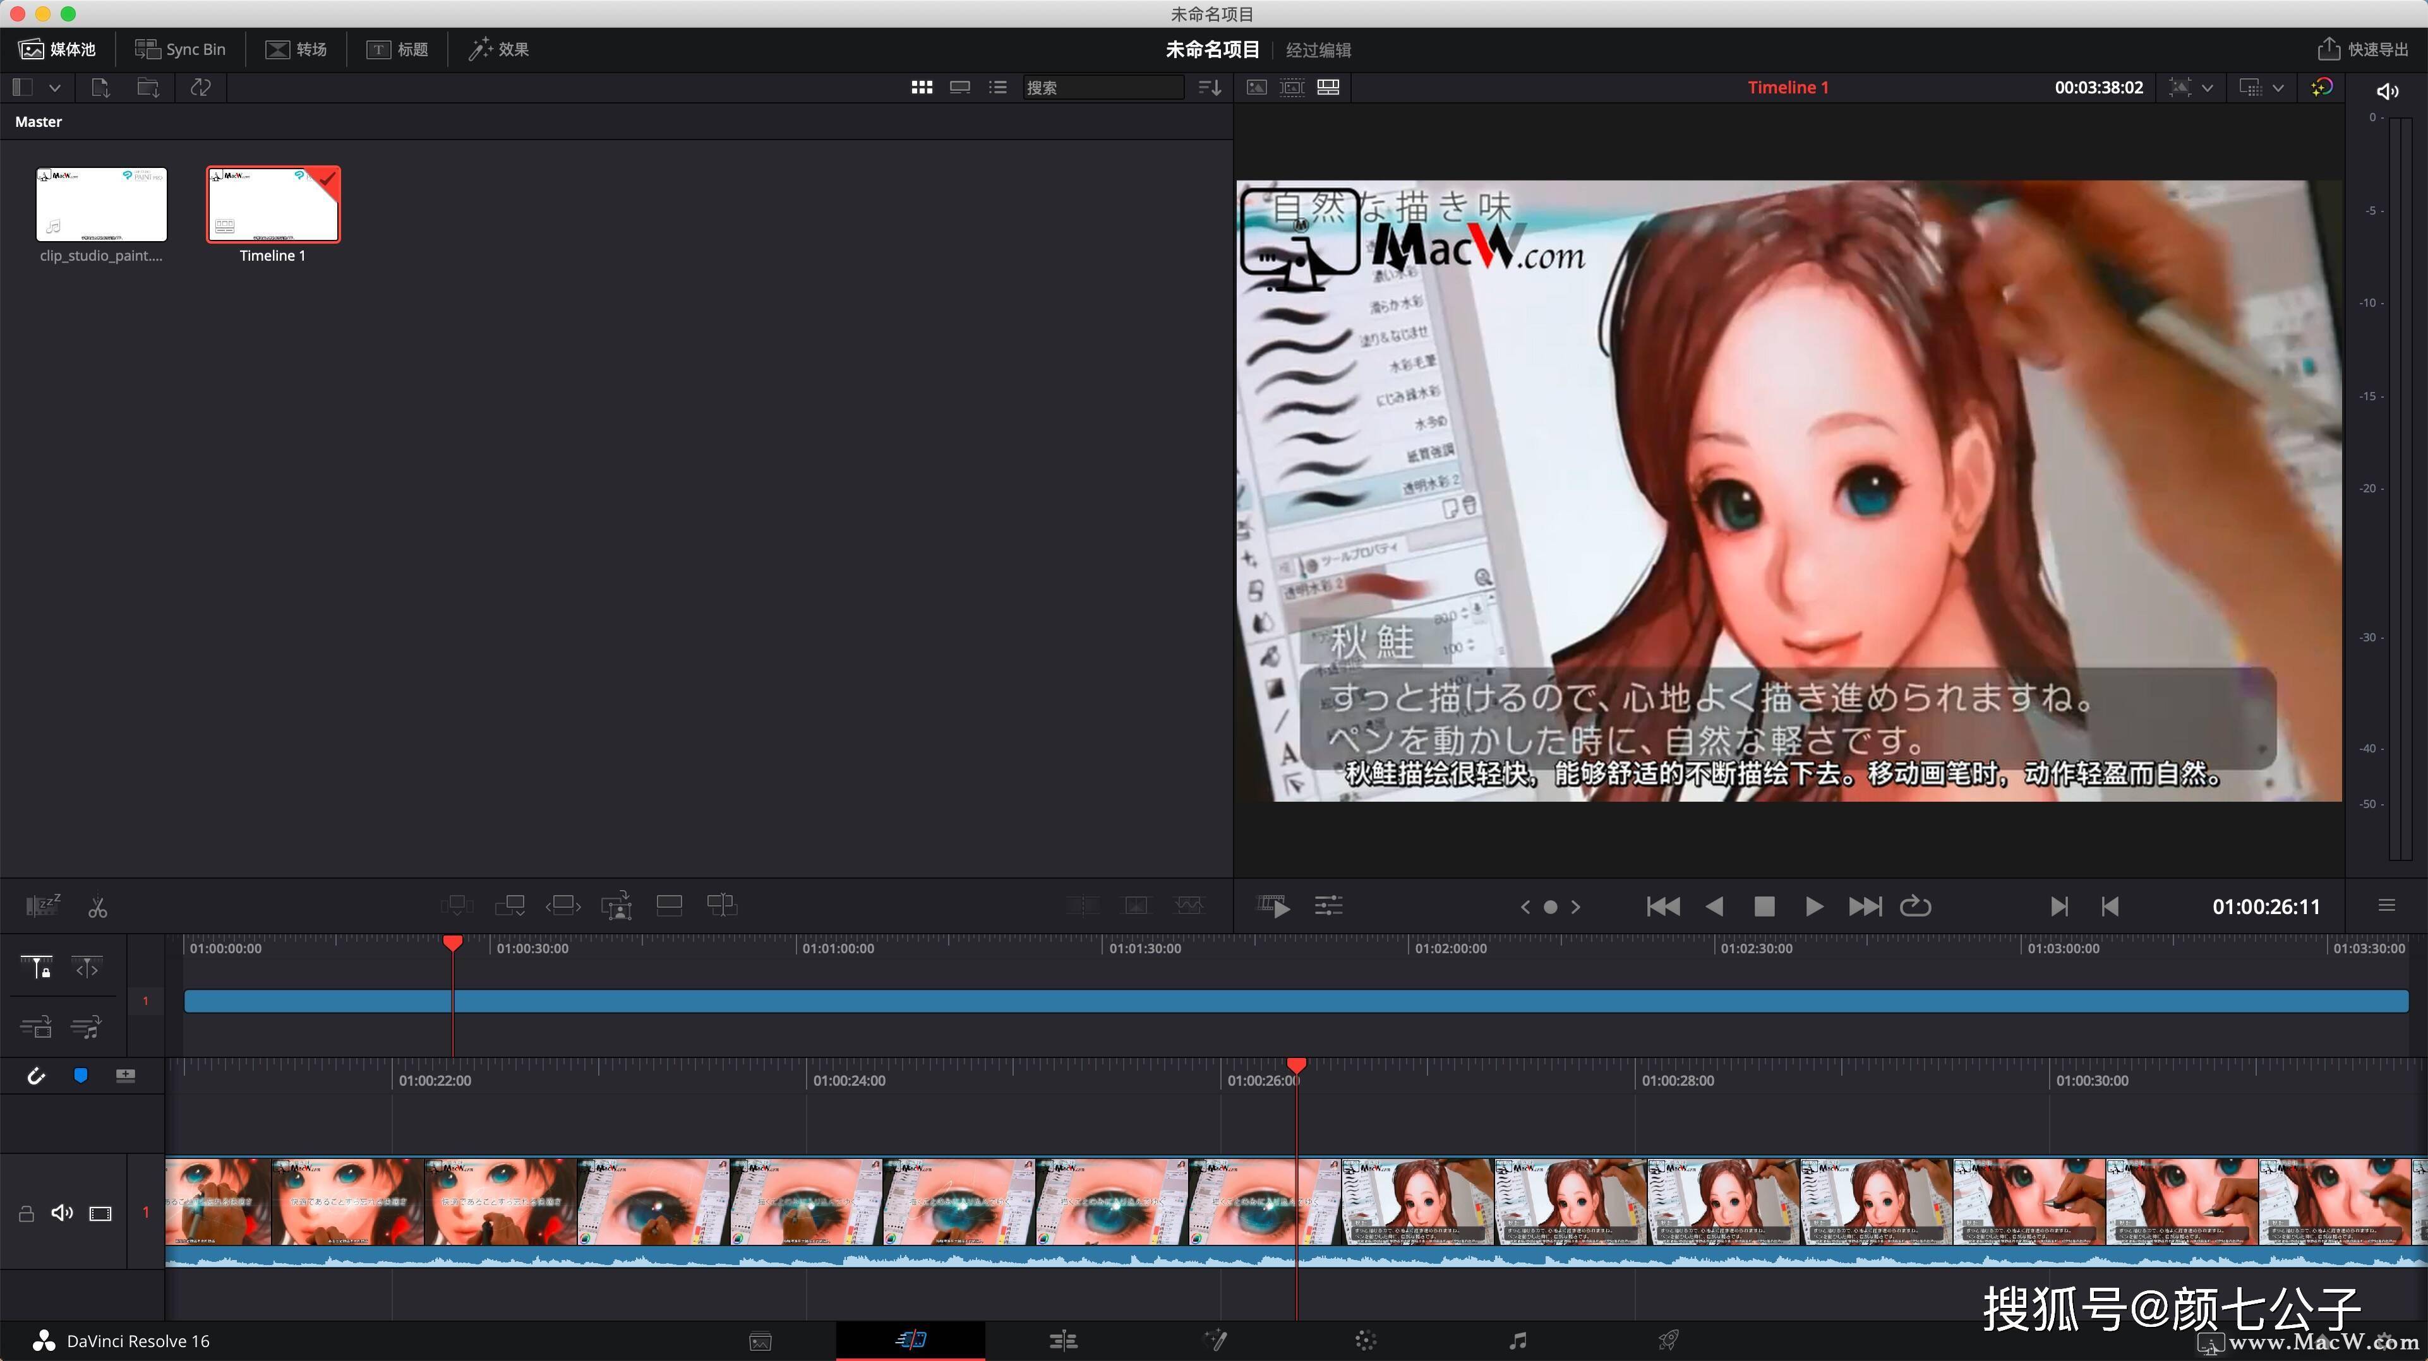Enable boring detector icon
The height and width of the screenshot is (1361, 2428).
point(42,906)
